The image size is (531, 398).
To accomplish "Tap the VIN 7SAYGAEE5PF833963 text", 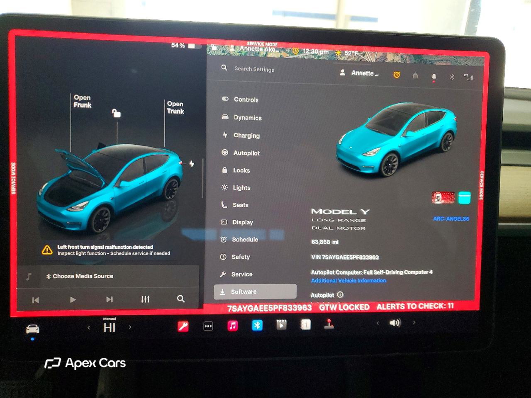I will coord(345,257).
